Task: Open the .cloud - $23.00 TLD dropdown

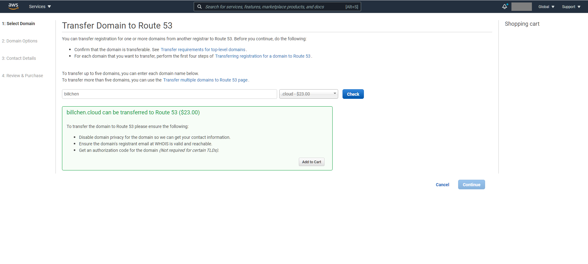Action: 308,94
